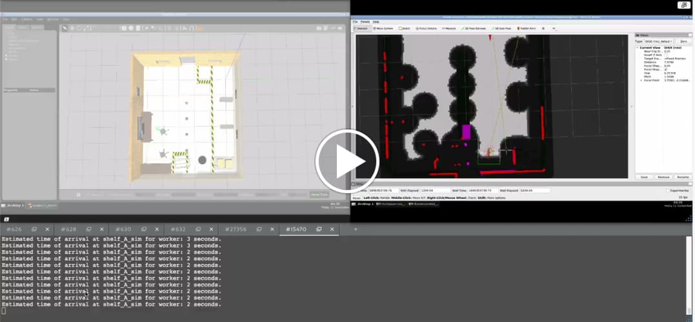Toggle the Invert Z Axis checkbox
695x322 pixels.
666,55
